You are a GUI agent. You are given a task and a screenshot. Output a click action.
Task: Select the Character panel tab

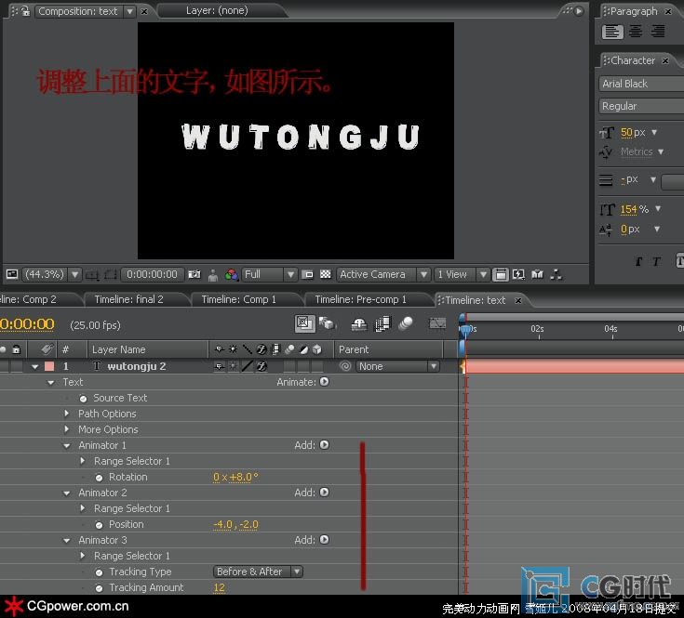[x=633, y=60]
